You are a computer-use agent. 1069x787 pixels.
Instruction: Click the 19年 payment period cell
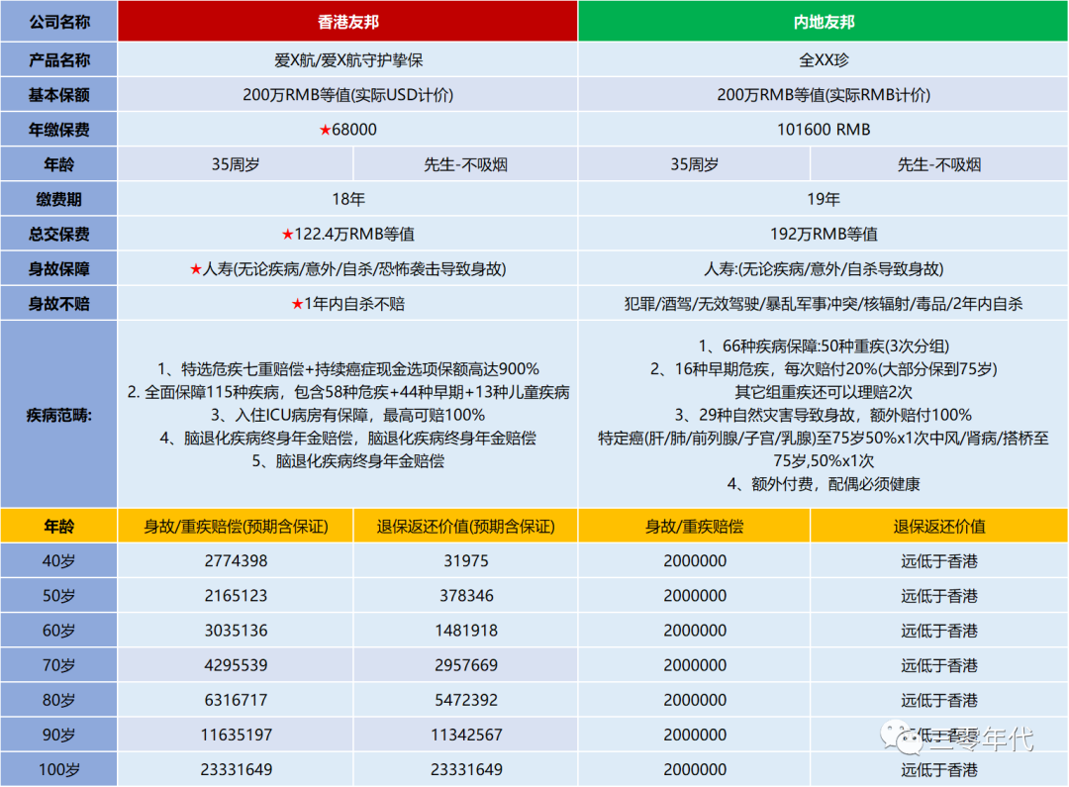coord(823,199)
